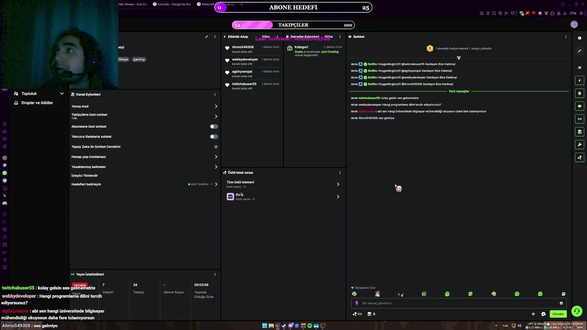Open the chat moderation sword icon
This screenshot has width=587, height=330.
click(x=543, y=314)
